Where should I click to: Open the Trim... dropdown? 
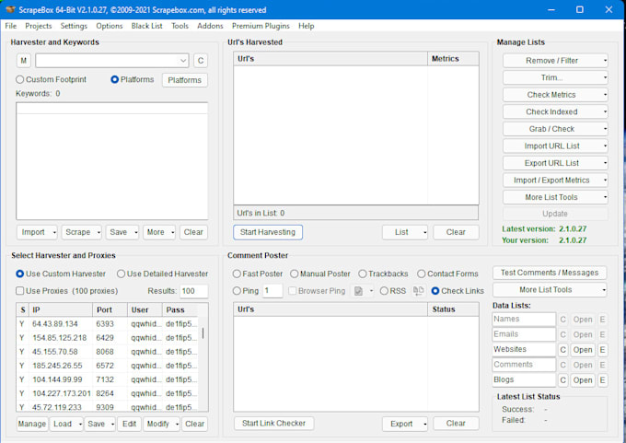[x=605, y=78]
